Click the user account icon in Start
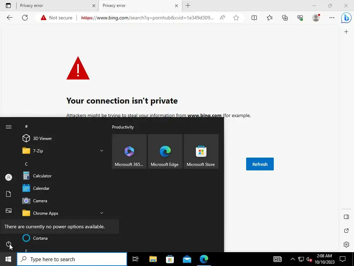This screenshot has height=266, width=354. (x=9, y=177)
